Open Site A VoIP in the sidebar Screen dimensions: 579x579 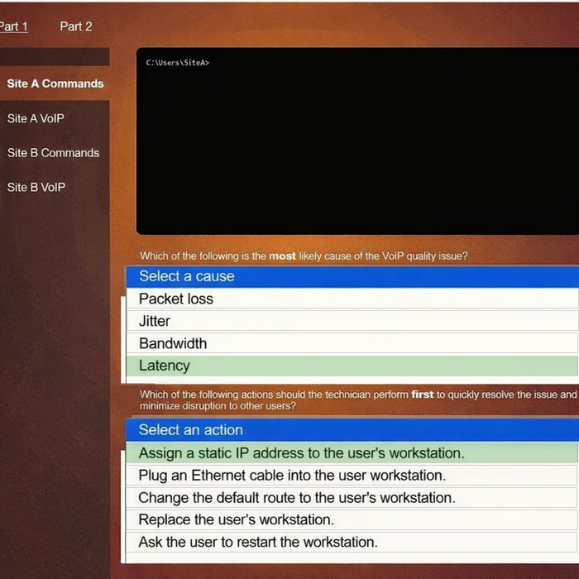coord(36,118)
